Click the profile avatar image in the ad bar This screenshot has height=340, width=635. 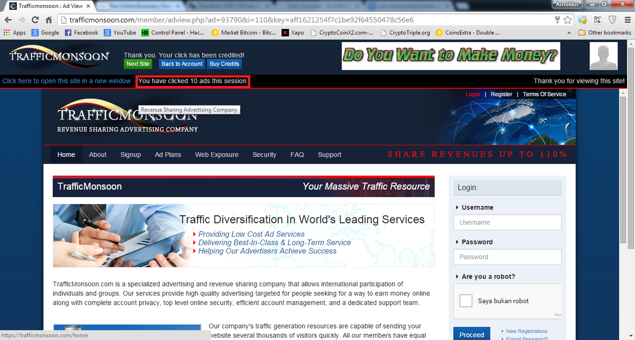[x=604, y=56]
